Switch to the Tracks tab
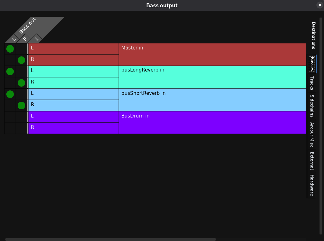Screen dimensions: 324x241 [x=312, y=83]
